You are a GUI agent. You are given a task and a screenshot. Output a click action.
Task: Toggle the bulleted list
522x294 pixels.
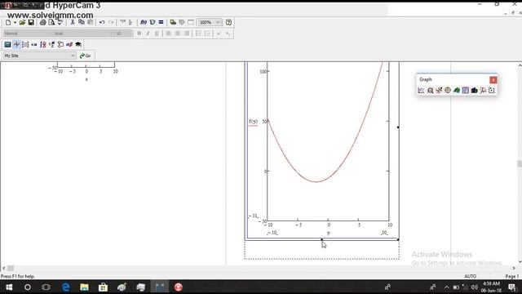click(198, 33)
